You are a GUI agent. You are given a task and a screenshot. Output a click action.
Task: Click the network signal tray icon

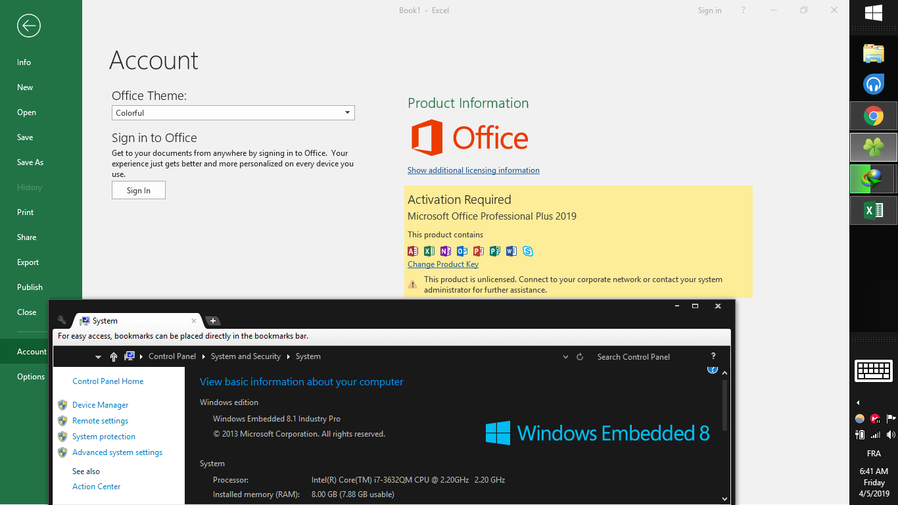[x=875, y=435]
